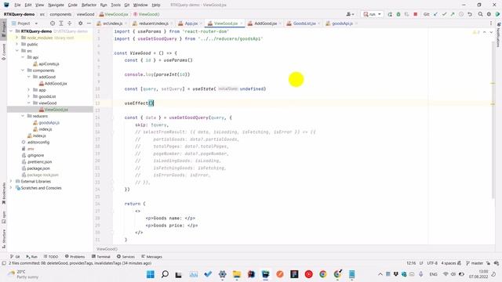Open Windows taskbar search
Viewport: 502px width, 282px height.
165,274
